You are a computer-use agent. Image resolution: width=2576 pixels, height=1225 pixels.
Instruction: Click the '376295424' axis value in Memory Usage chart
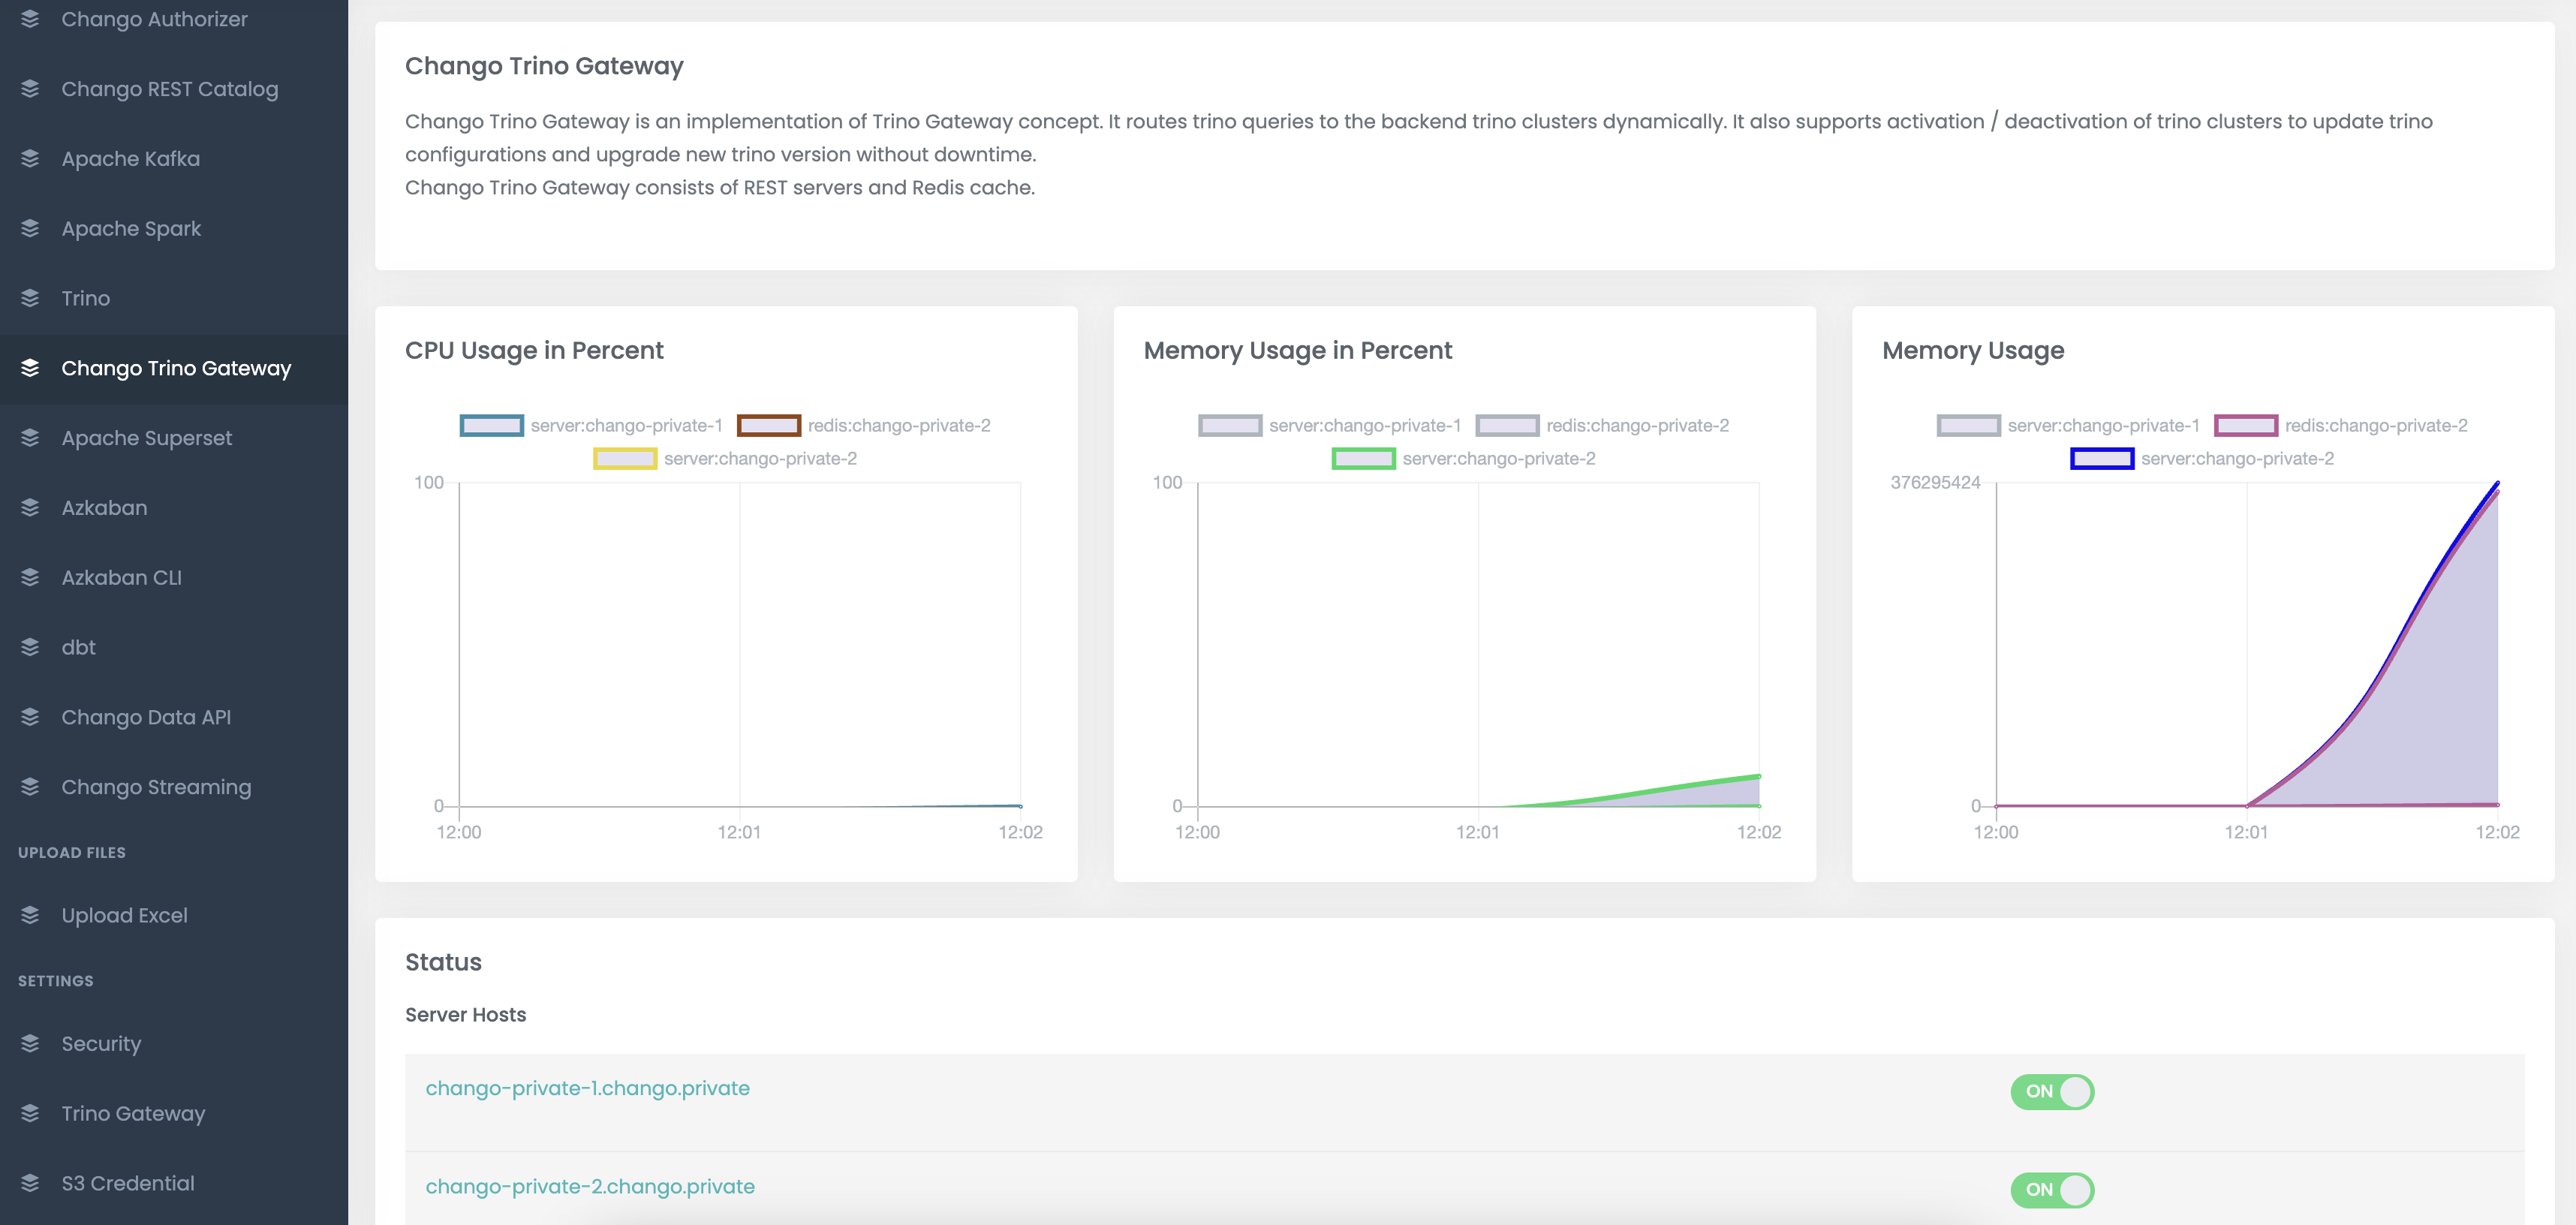[x=1935, y=483]
